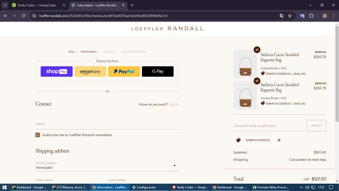The width and height of the screenshot is (339, 191).
Task: Bookmark this page with the star icon
Action: point(290,16)
